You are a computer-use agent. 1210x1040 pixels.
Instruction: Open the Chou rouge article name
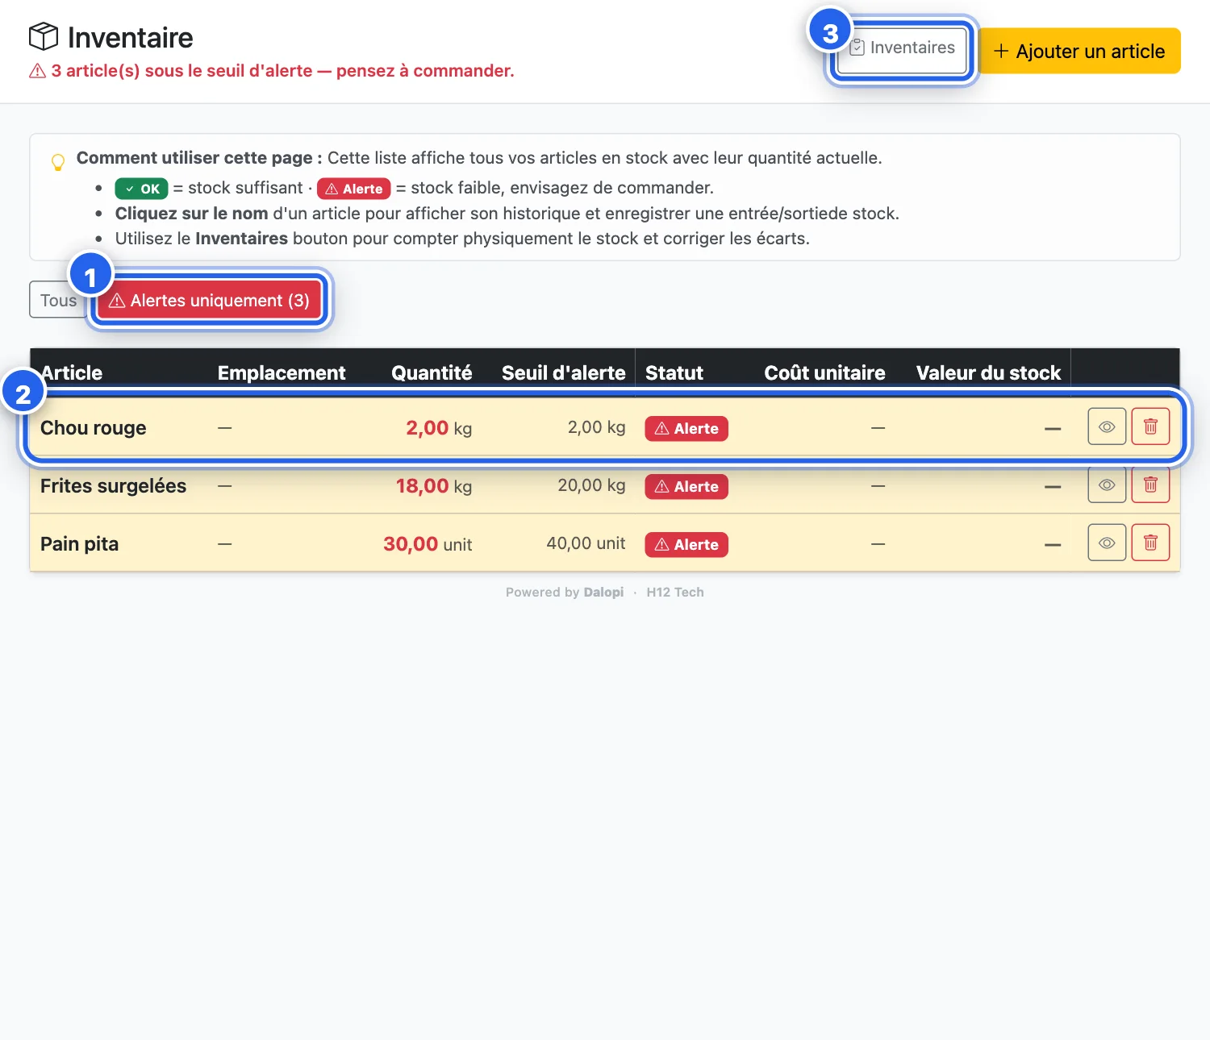point(94,428)
